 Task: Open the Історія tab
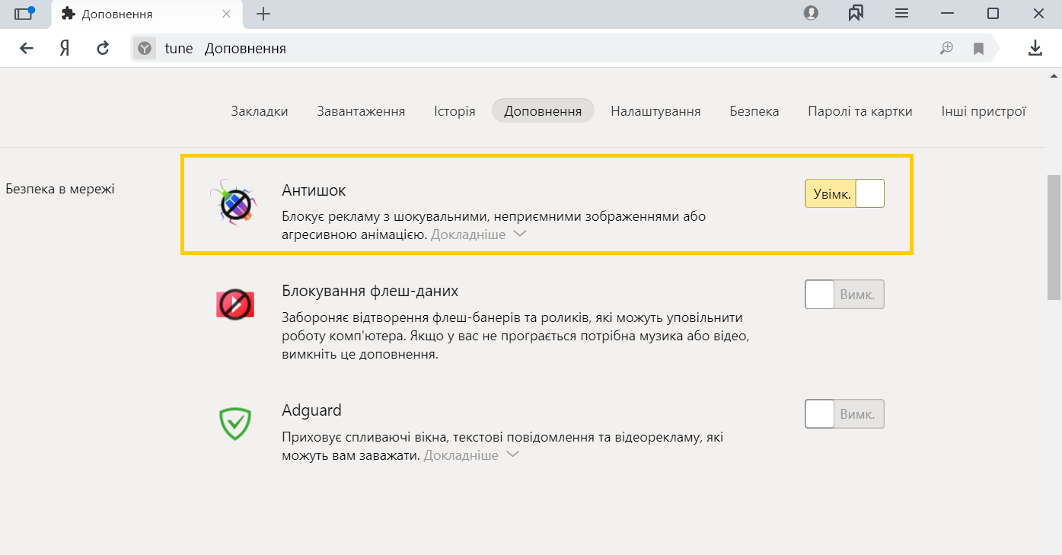[x=454, y=111]
